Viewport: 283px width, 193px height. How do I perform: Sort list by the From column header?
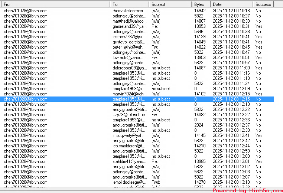coord(55,4)
